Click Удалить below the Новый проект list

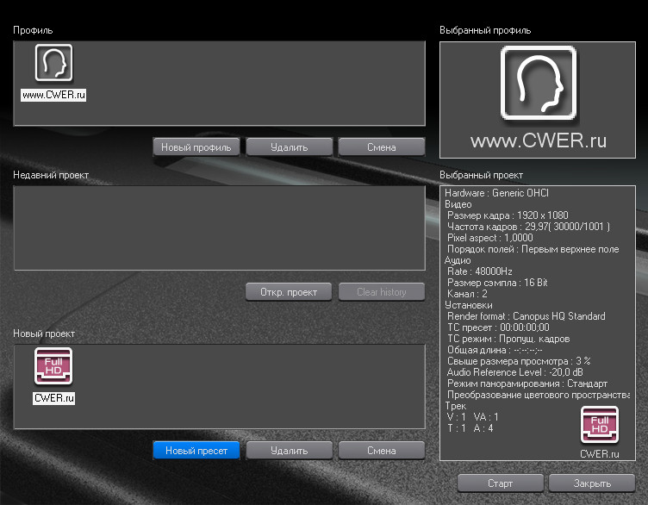(x=289, y=450)
